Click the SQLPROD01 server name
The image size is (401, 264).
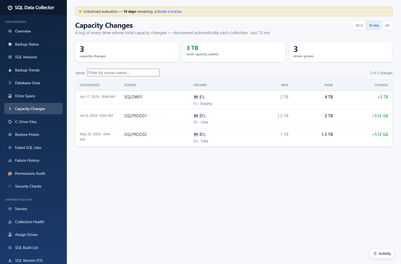[135, 116]
